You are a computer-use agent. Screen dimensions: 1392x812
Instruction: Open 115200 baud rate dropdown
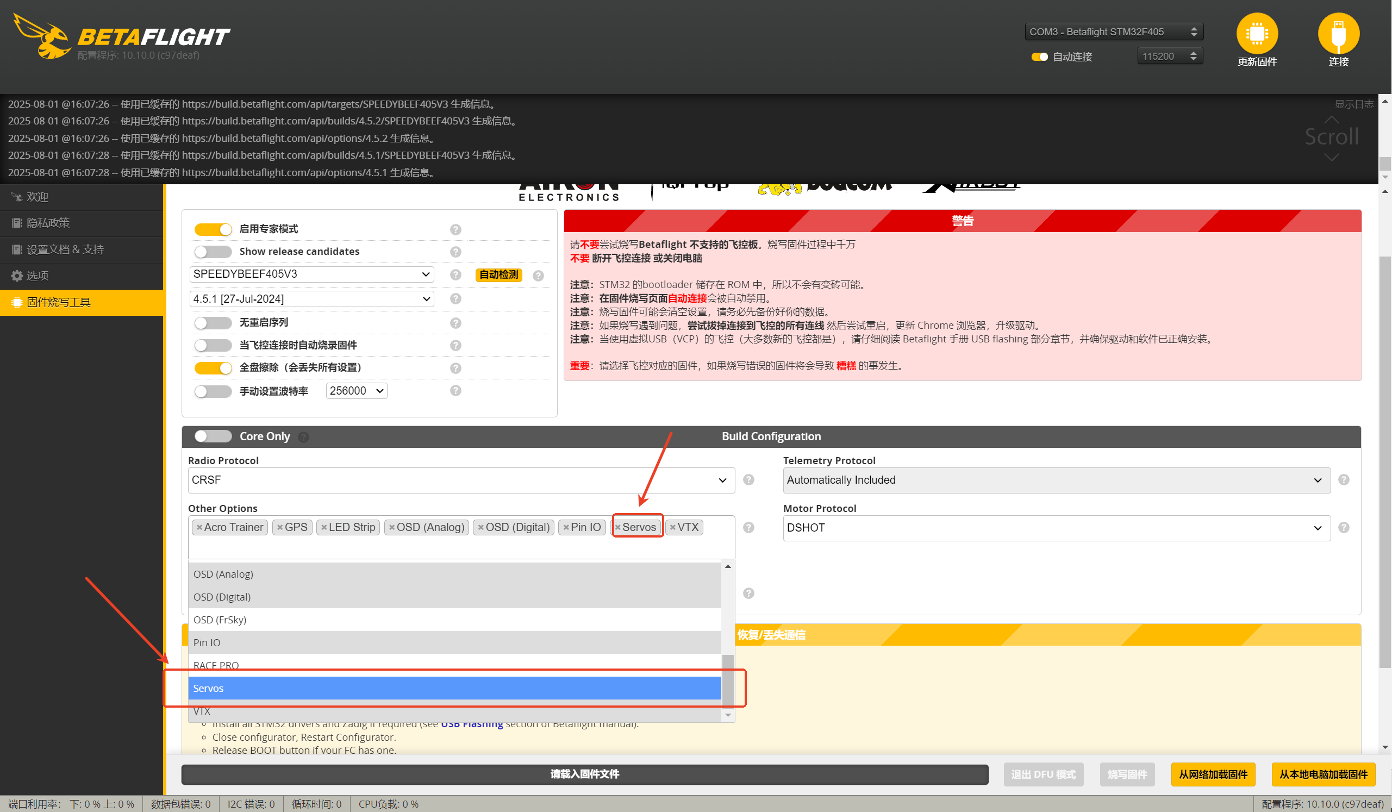point(1169,56)
